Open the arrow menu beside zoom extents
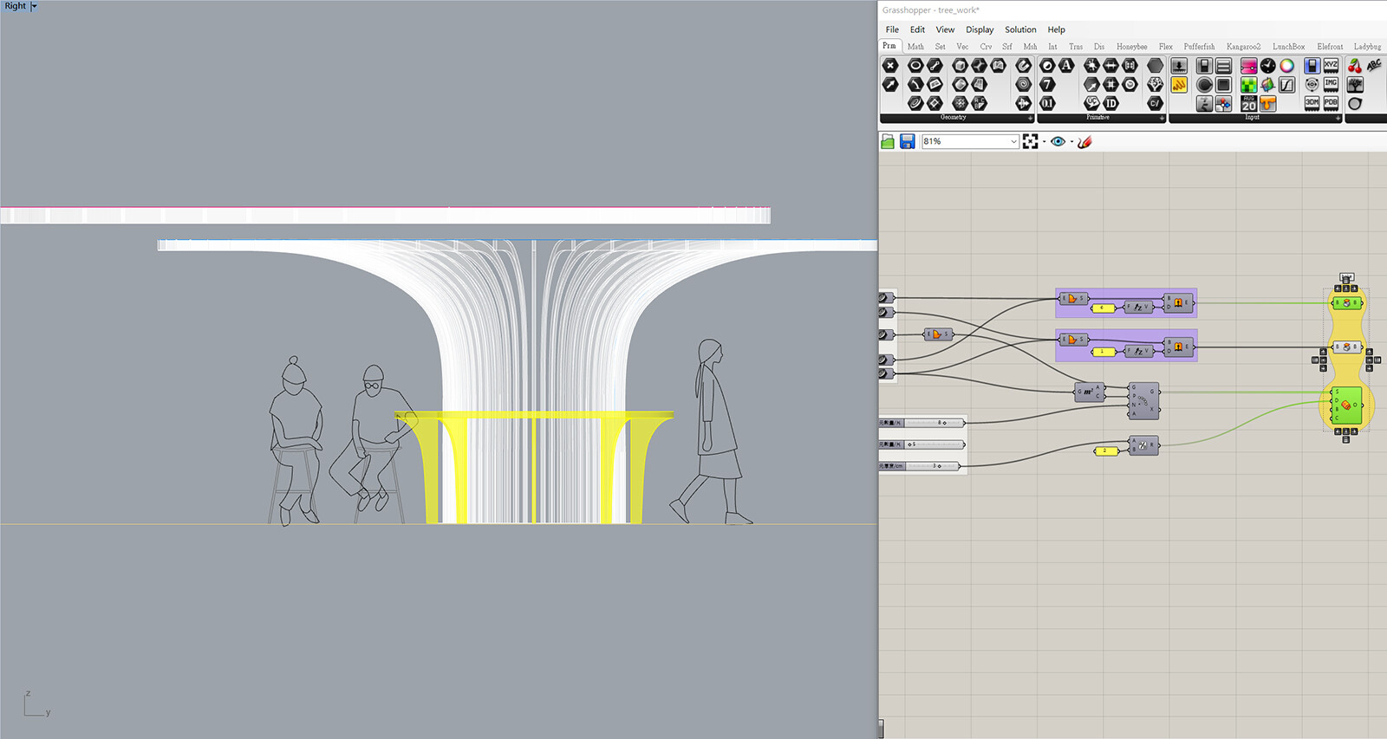 pyautogui.click(x=1044, y=141)
